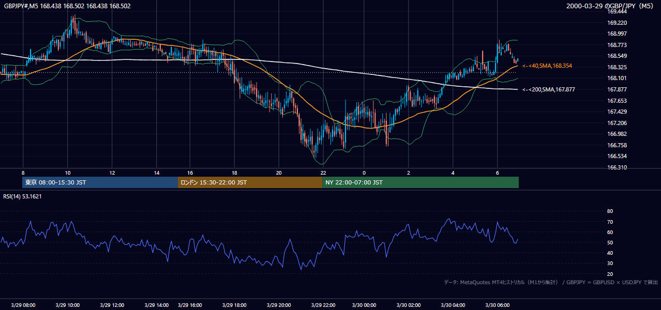The width and height of the screenshot is (661, 310).
Task: Click the '3/29 22:00' bottom time label
Action: point(322,305)
